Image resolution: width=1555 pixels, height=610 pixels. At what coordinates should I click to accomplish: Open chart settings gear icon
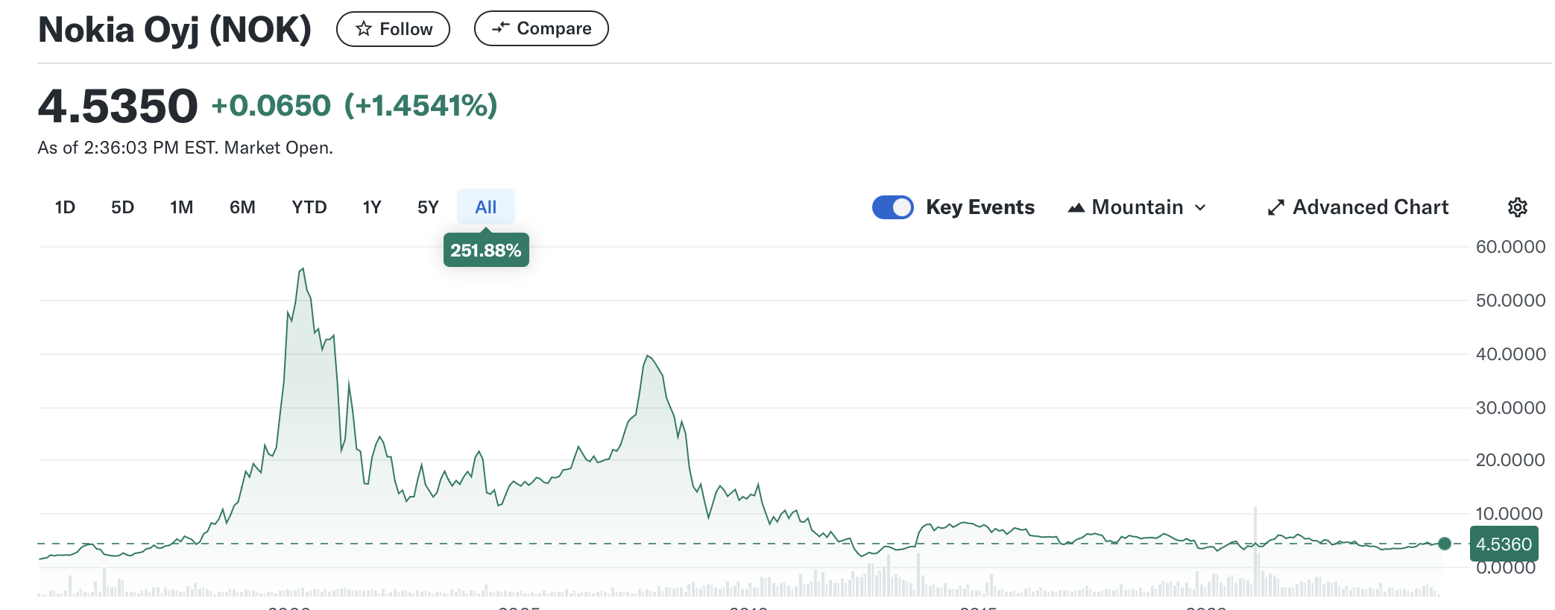tap(1517, 207)
